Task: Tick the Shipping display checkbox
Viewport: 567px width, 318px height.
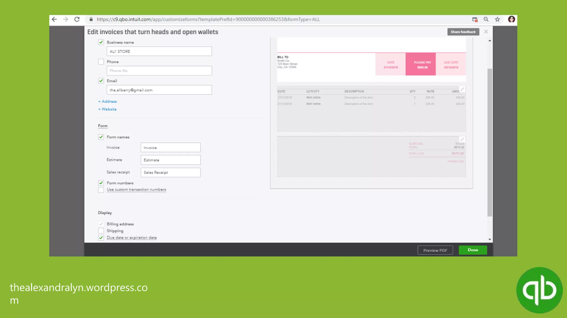Action: pyautogui.click(x=101, y=231)
